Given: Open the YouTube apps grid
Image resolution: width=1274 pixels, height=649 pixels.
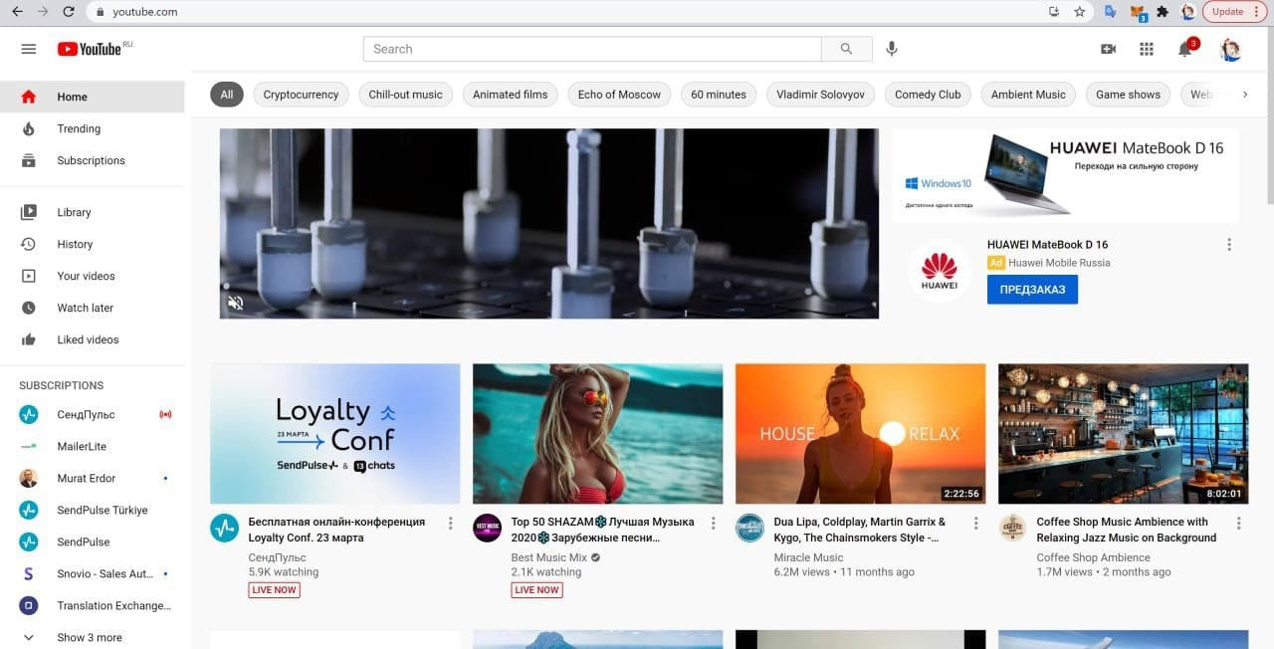Looking at the screenshot, I should [x=1146, y=49].
